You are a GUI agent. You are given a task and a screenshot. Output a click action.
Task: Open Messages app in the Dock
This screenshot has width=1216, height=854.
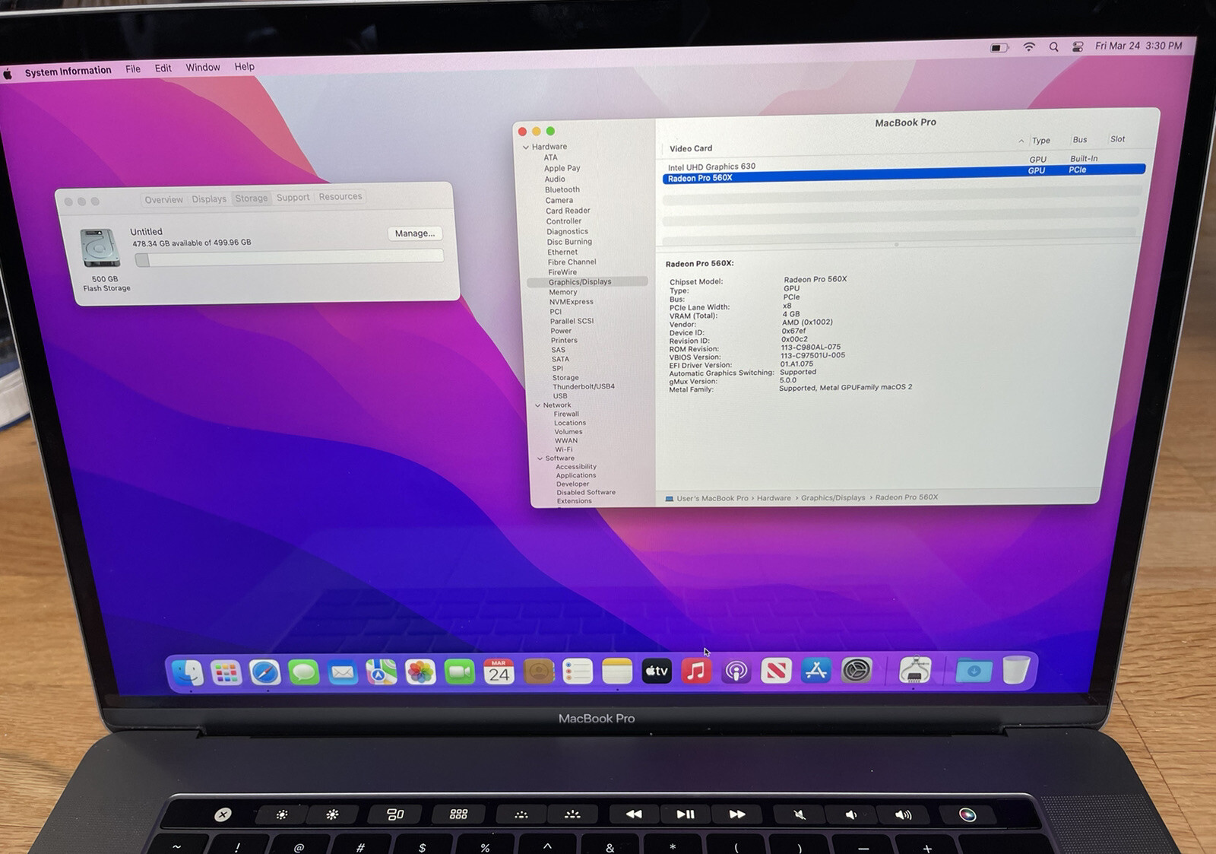[x=304, y=673]
